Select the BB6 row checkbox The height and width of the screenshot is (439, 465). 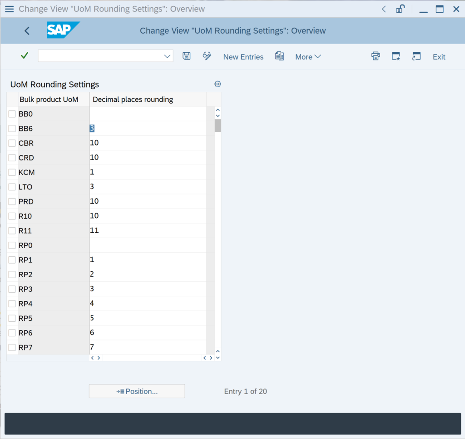(12, 129)
